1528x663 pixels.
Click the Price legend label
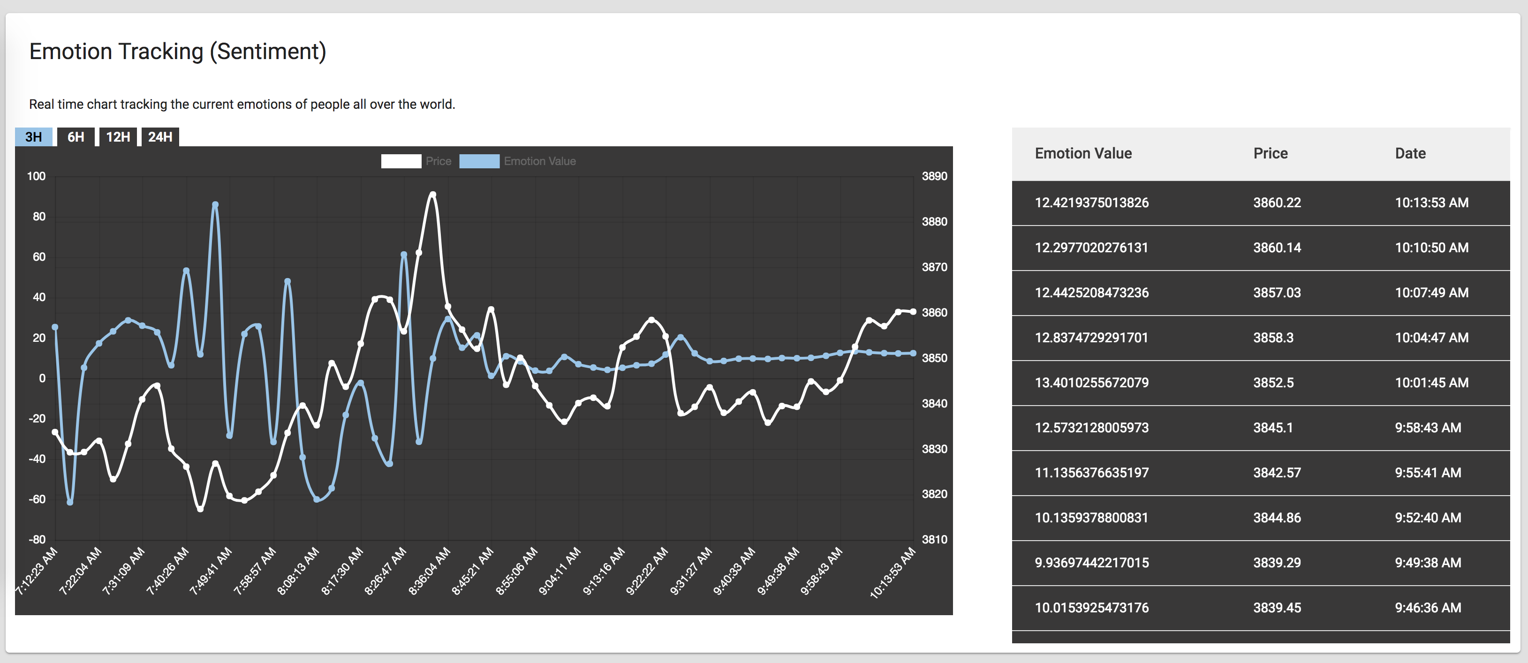[x=439, y=161]
